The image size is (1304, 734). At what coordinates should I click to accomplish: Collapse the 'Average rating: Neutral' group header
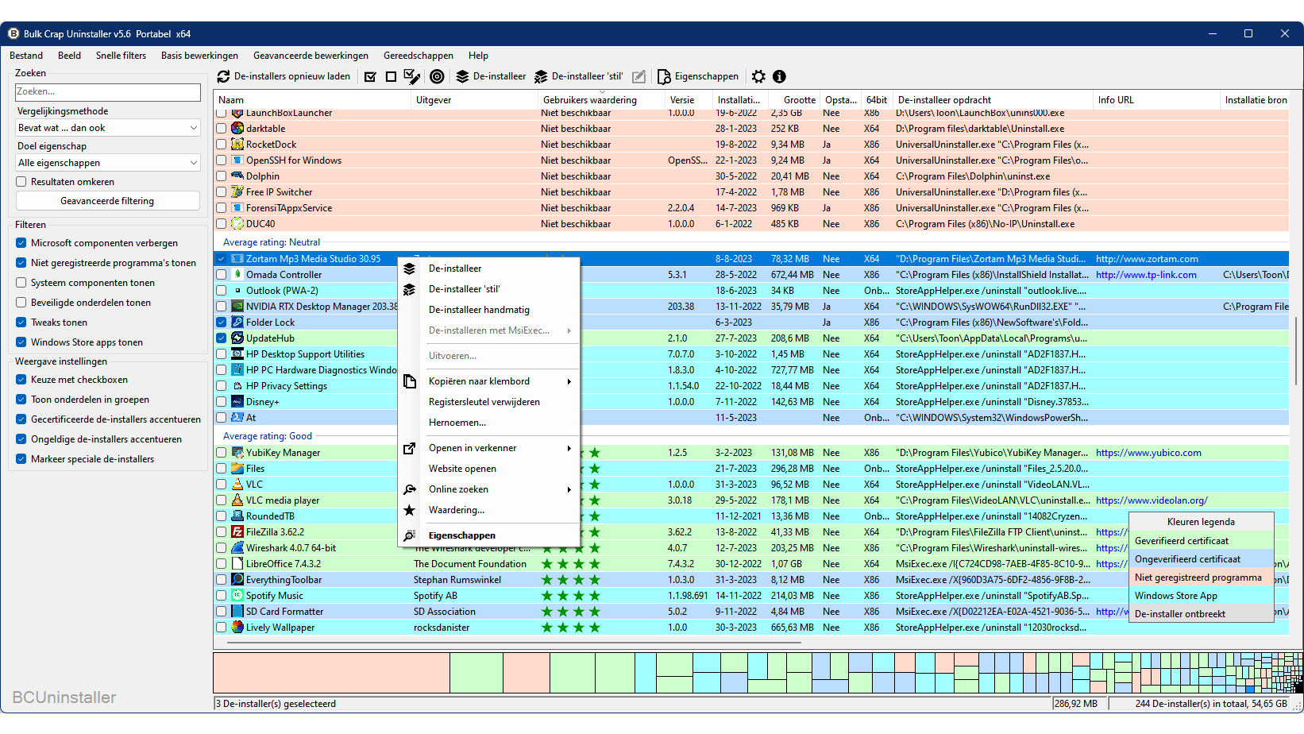(x=272, y=242)
